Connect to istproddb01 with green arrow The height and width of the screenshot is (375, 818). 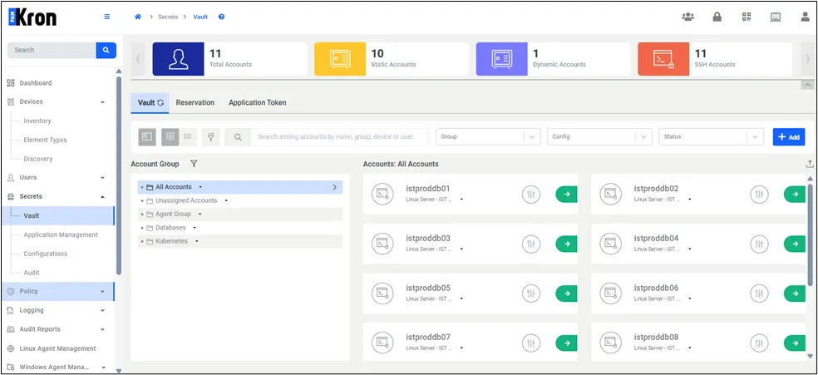click(x=567, y=194)
